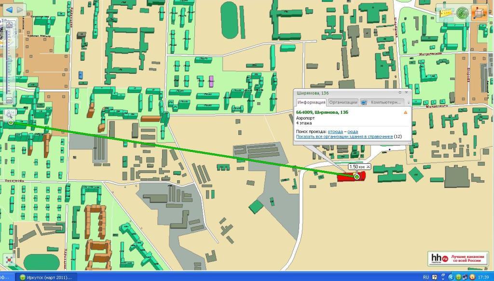Switch to the Организации tab

[343, 102]
